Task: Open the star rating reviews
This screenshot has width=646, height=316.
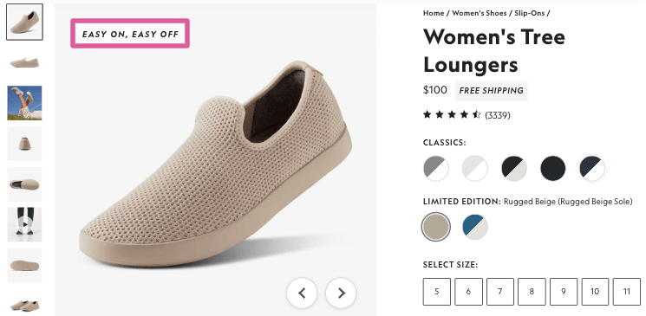Action: pos(451,115)
